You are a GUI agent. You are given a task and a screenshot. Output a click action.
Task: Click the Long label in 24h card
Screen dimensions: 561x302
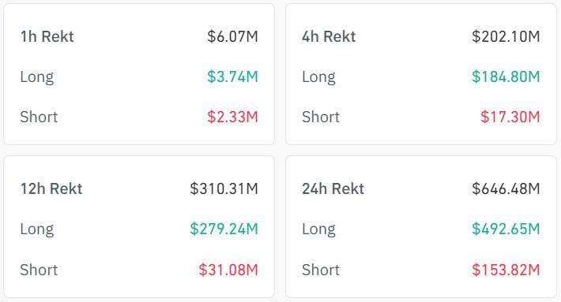click(x=318, y=229)
